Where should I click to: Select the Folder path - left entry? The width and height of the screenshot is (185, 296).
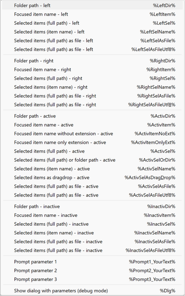pos(92,6)
